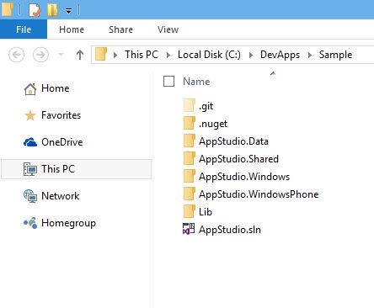Expand the arrow after Local Disk (C:)
The image size is (374, 308).
pyautogui.click(x=251, y=55)
